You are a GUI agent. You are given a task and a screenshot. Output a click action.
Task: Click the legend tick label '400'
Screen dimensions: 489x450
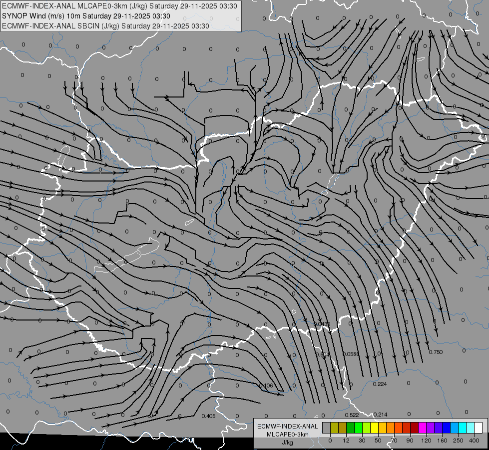(474, 440)
